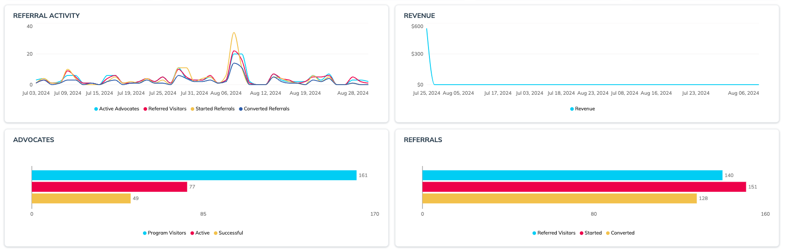Screen dimensions: 786x252
Task: Select the blue Referred Visitors bar (140)
Action: [572, 175]
